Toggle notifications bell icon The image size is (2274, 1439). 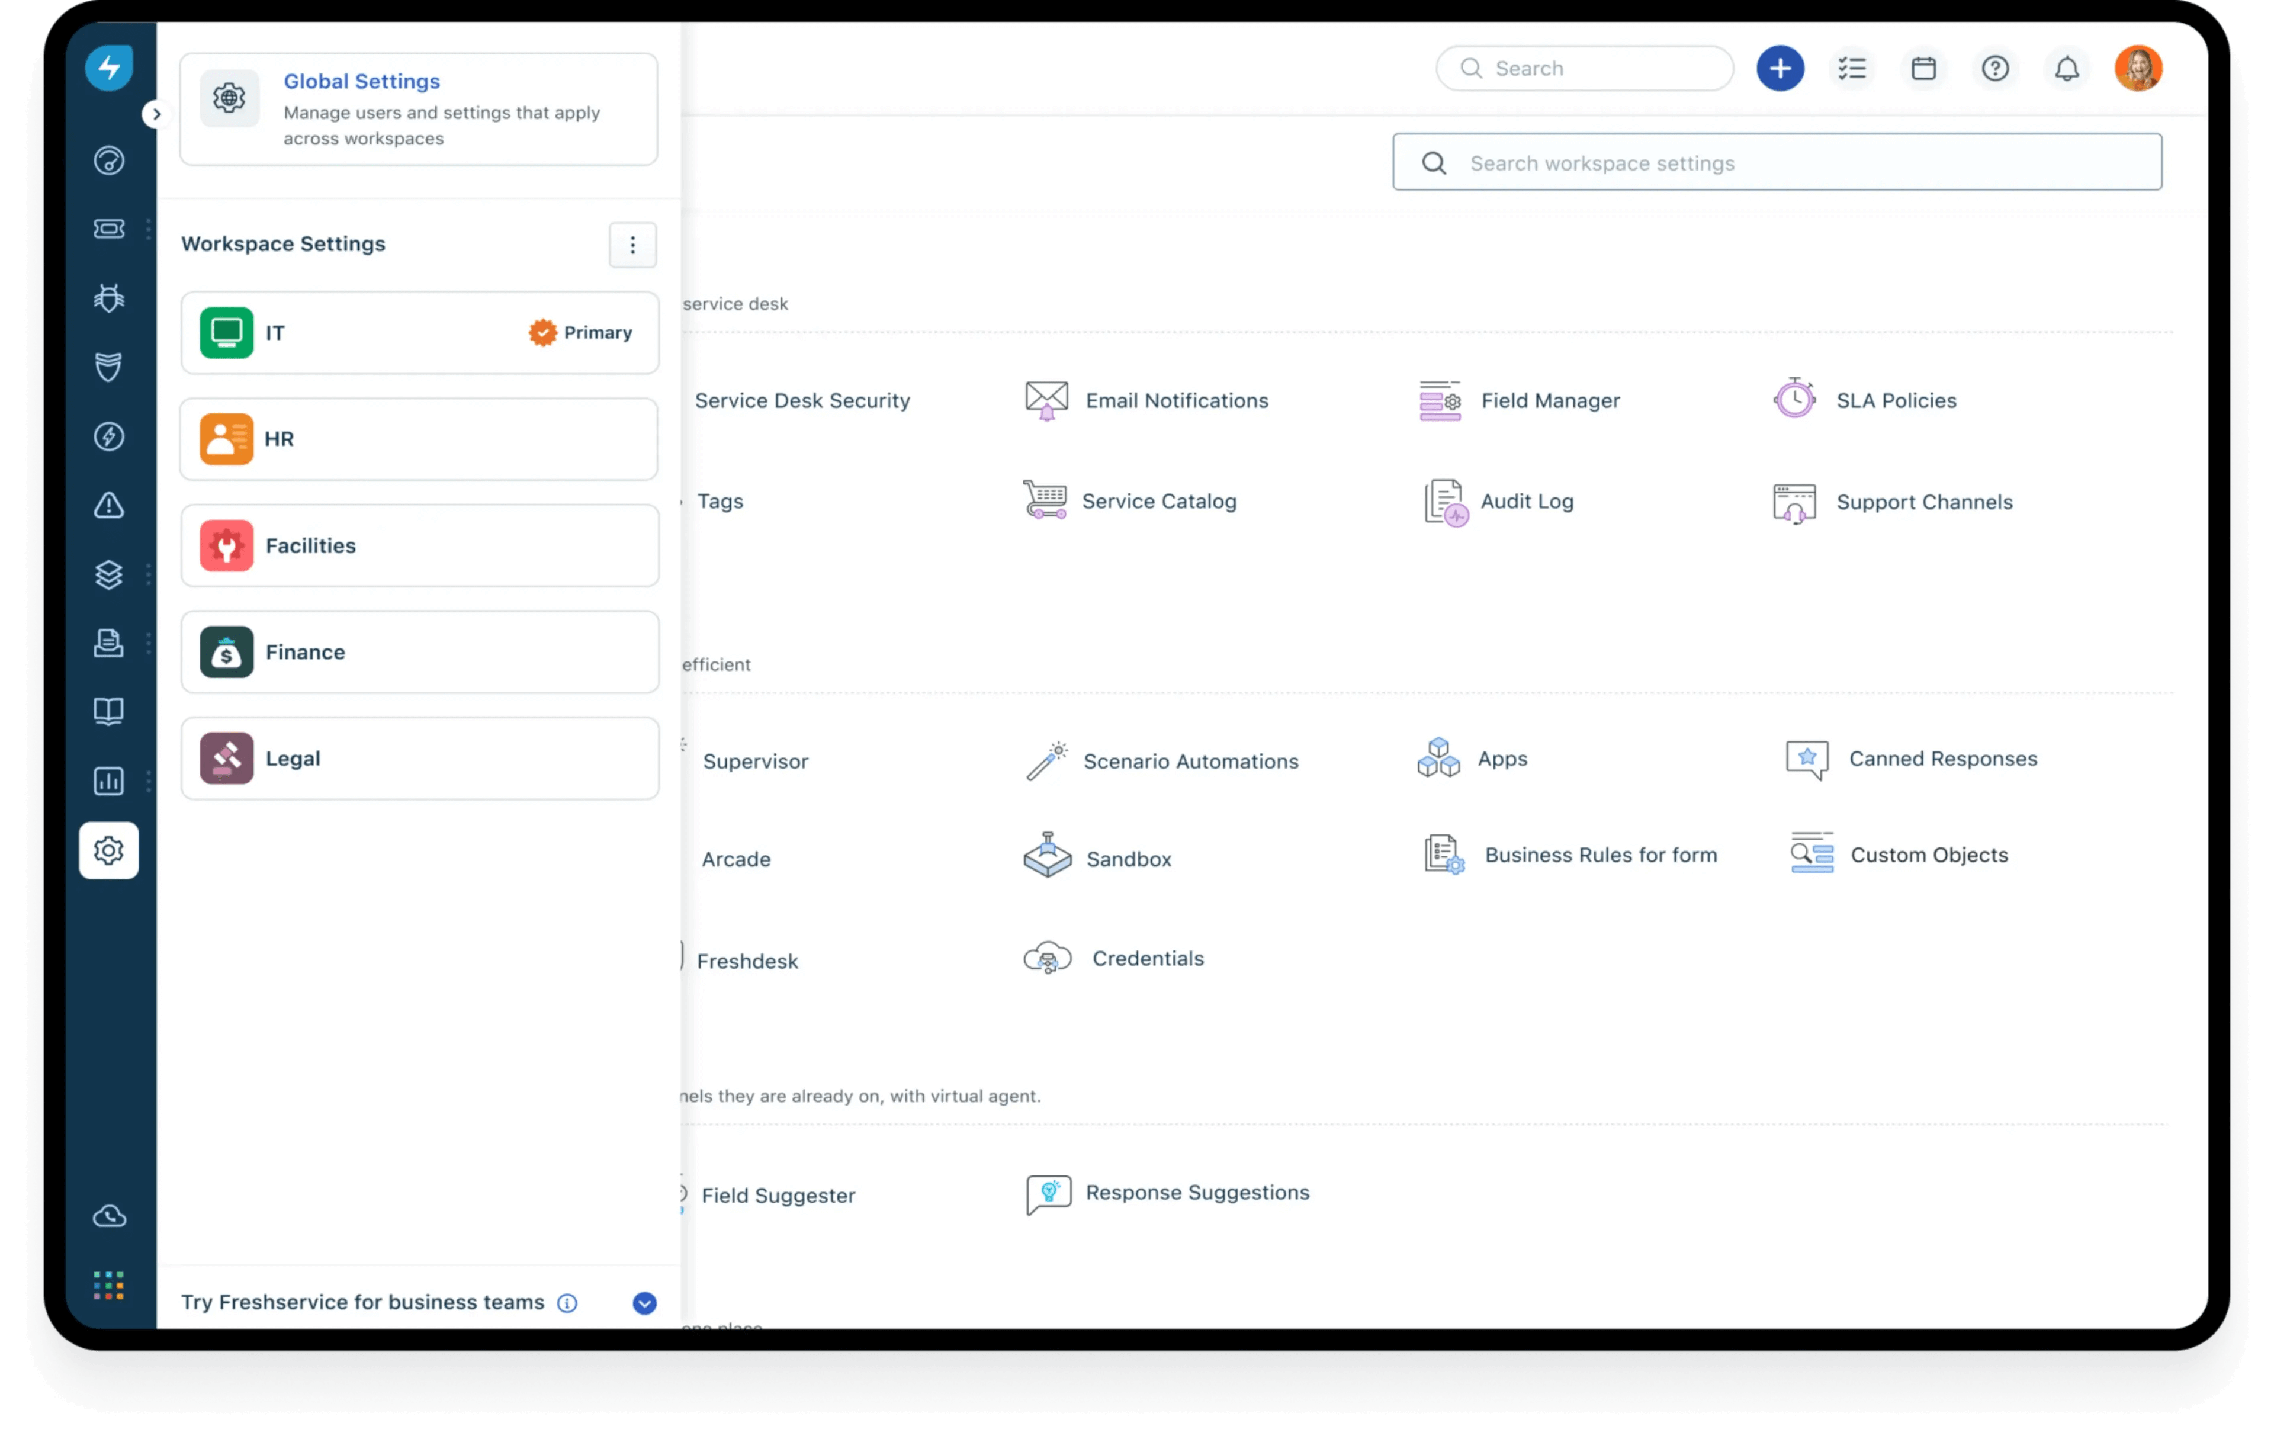coord(2067,68)
